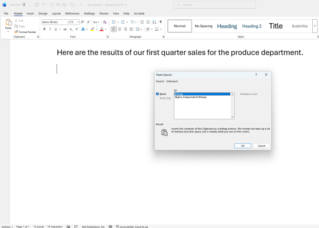319x228 pixels.
Task: Select Device Independent Bitmap in the As list
Action: (x=202, y=97)
